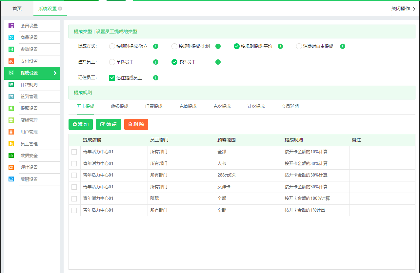Click the 用户管理 person icon

(x=11, y=132)
